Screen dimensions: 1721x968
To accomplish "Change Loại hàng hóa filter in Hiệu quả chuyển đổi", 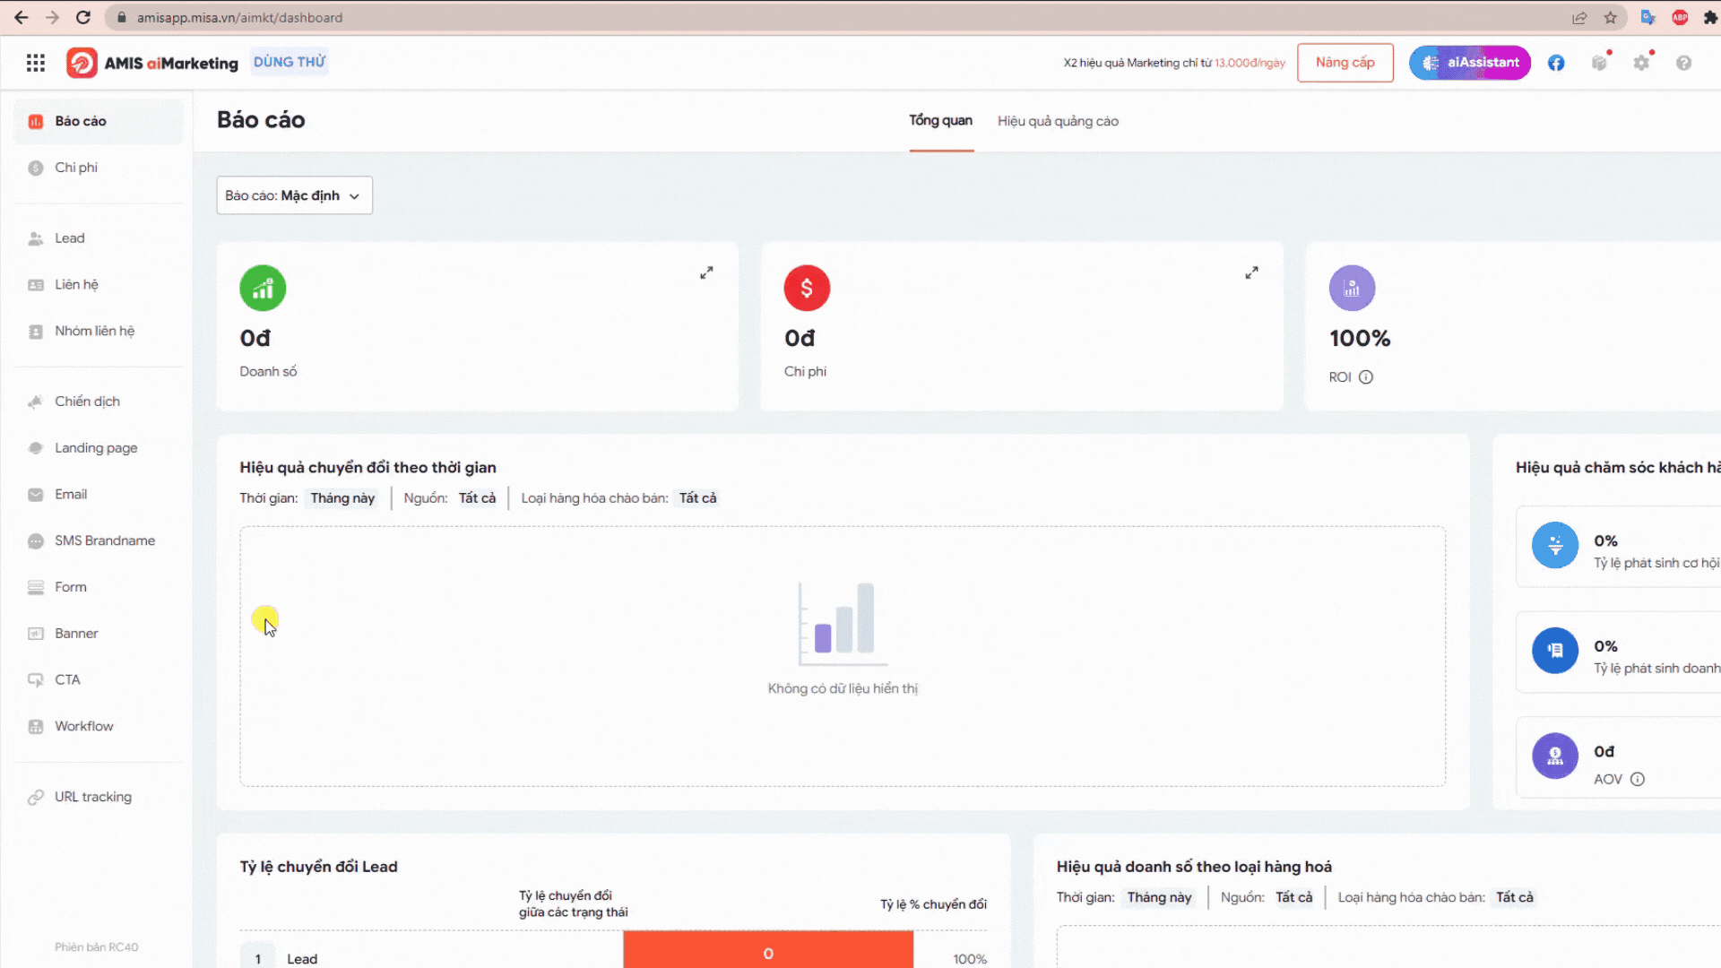I will pyautogui.click(x=697, y=498).
